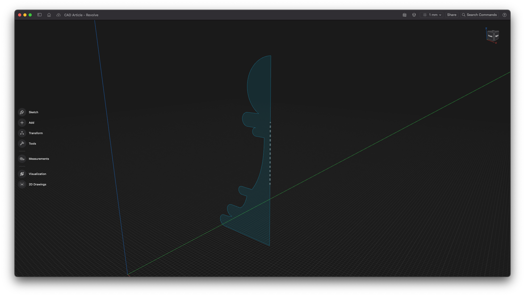The height and width of the screenshot is (296, 525).
Task: Click the CAD Article - Revolve title
Action: click(x=81, y=15)
